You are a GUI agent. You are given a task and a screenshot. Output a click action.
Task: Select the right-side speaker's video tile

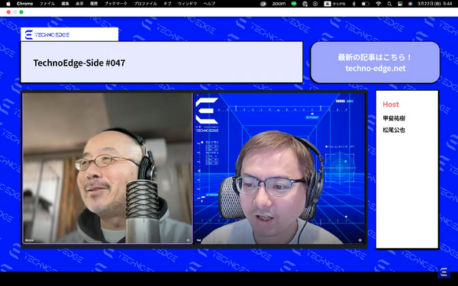(279, 168)
